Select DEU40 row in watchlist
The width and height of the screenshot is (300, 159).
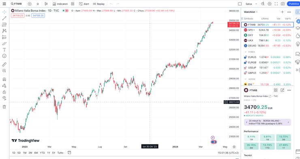click(x=268, y=46)
